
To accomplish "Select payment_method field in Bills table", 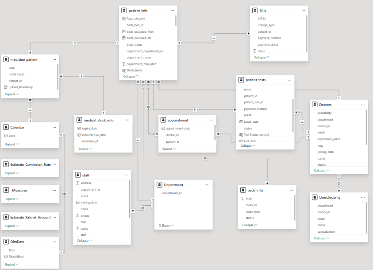I will pos(269,38).
